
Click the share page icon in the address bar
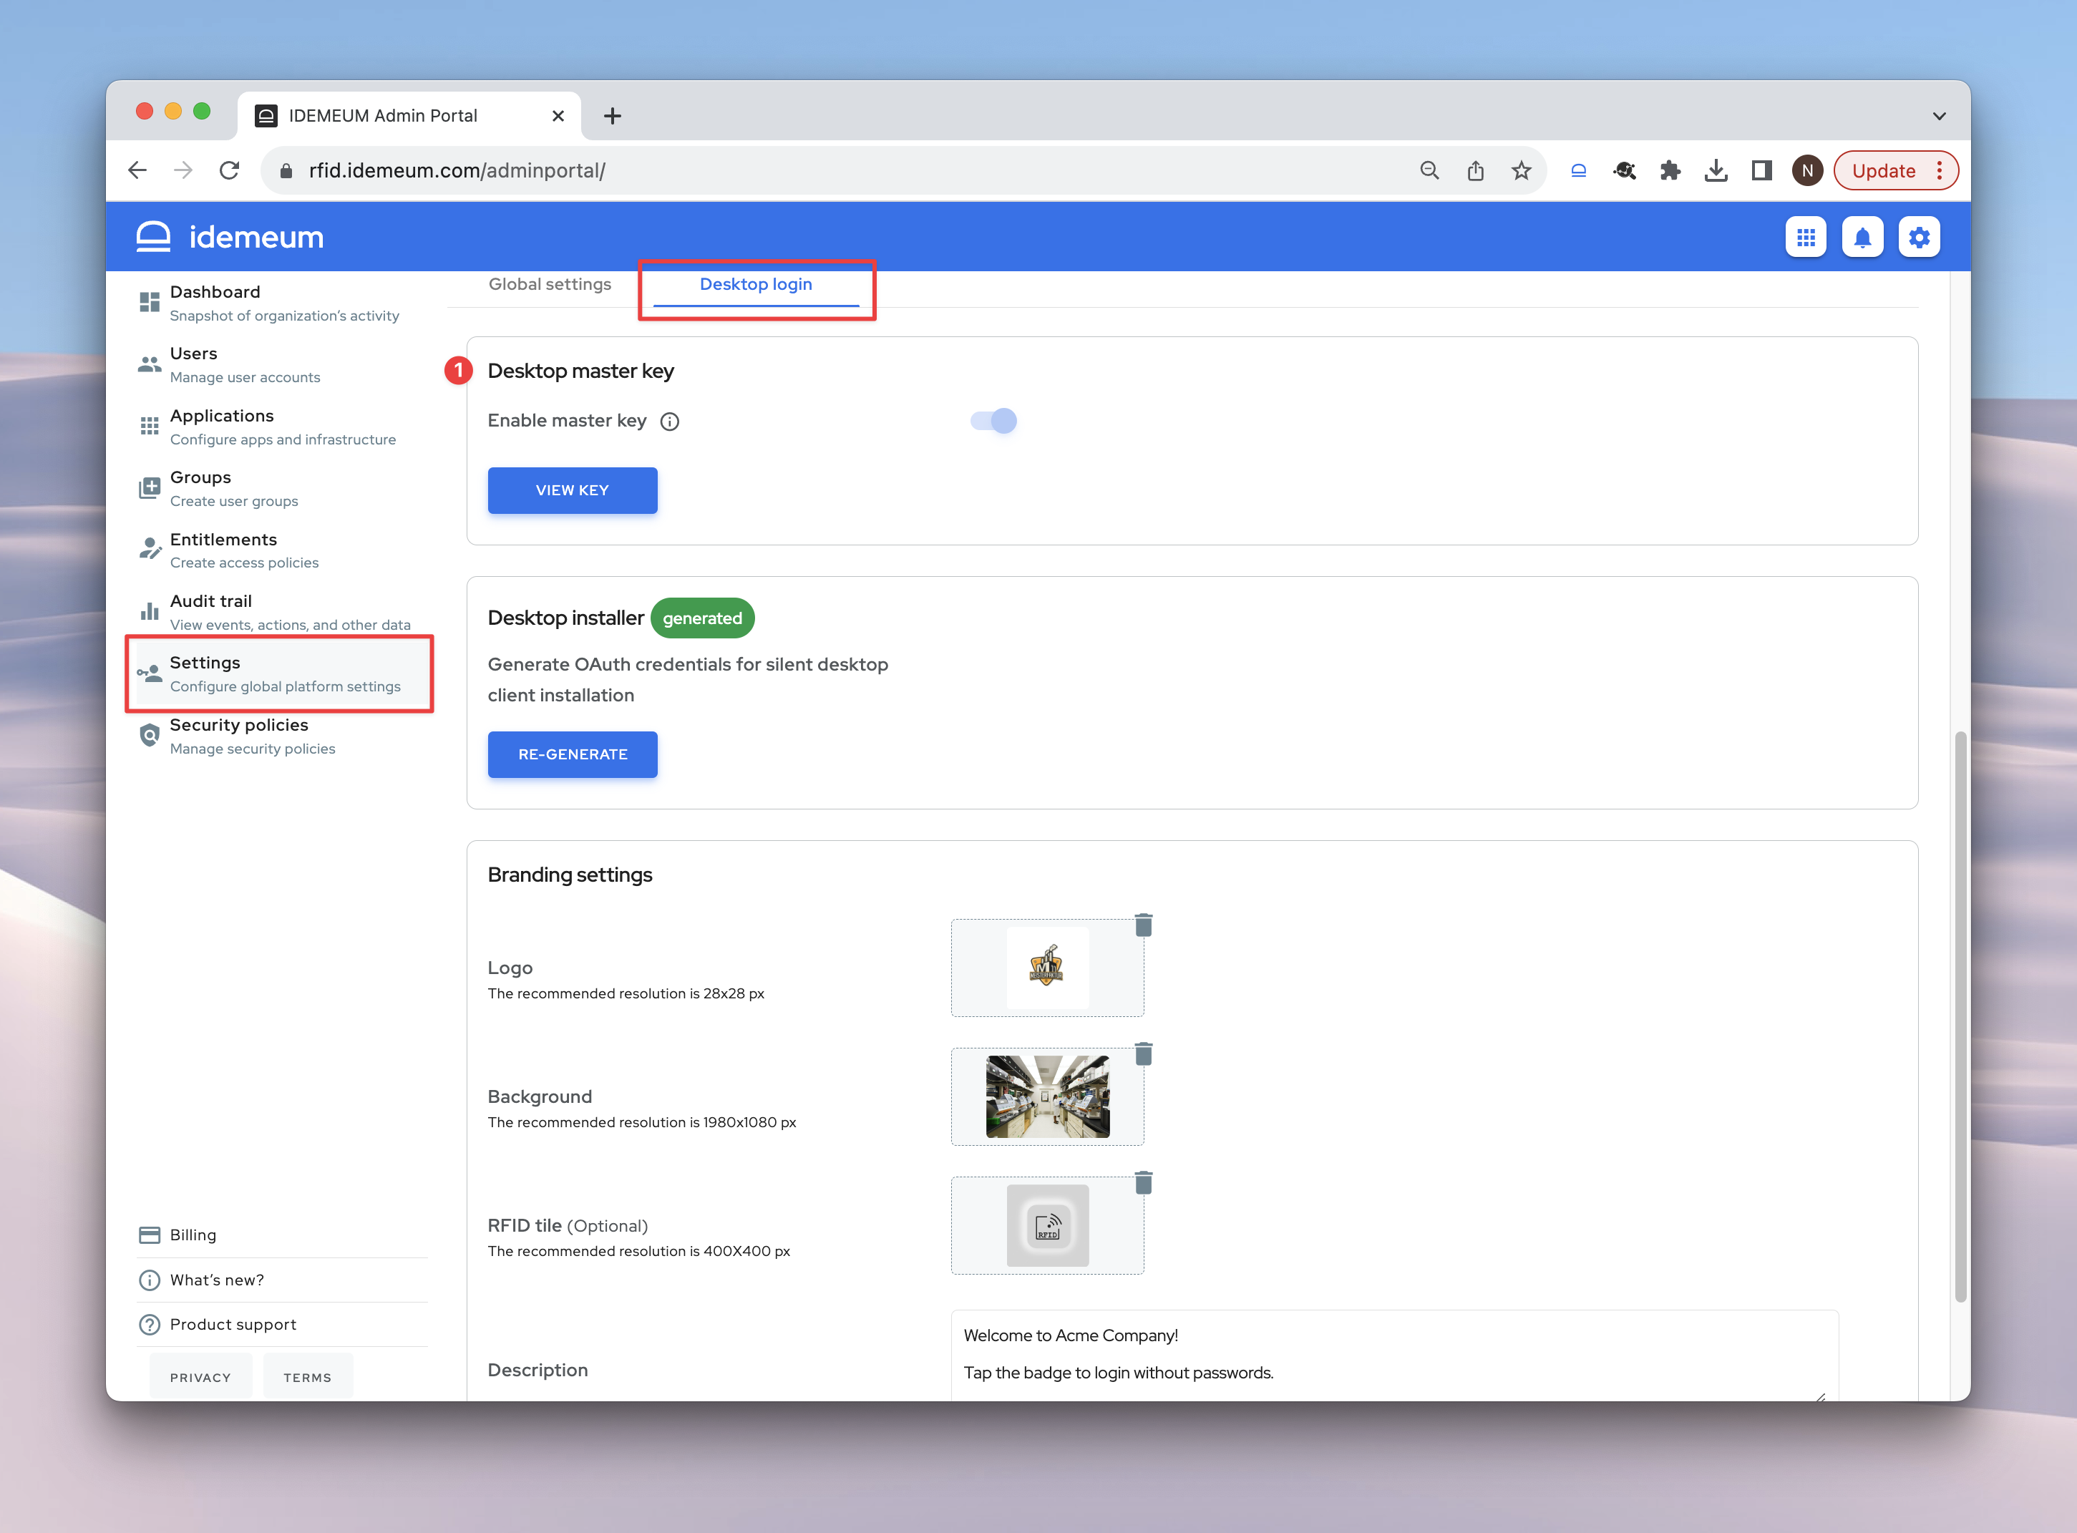[x=1474, y=171]
